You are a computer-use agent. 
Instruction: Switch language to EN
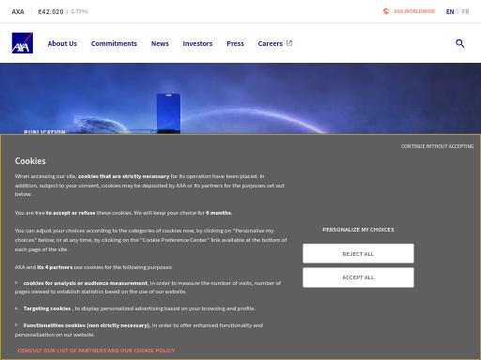click(x=450, y=11)
